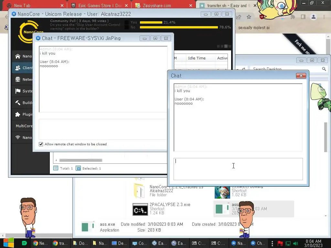
Task: Open the green chat app taskbar icon
Action: (x=25, y=243)
